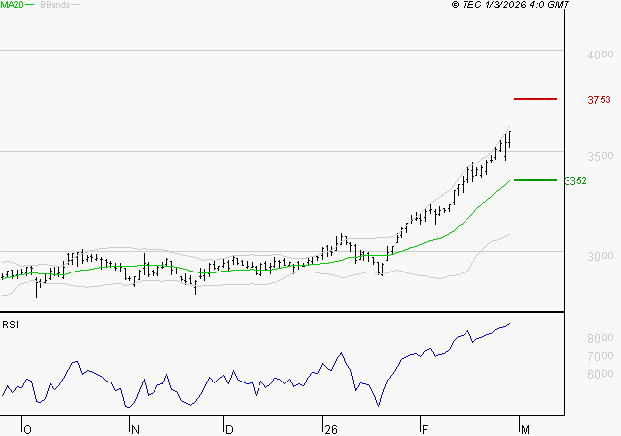
Task: Click the RSI 8000 axis label
Action: [600, 338]
